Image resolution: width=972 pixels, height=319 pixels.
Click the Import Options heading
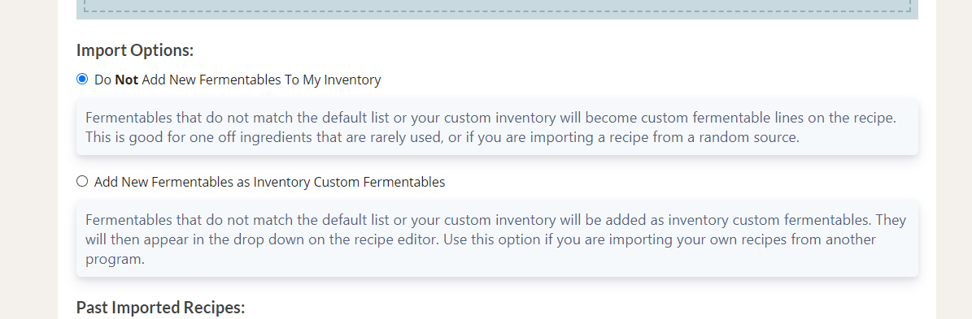(x=135, y=50)
